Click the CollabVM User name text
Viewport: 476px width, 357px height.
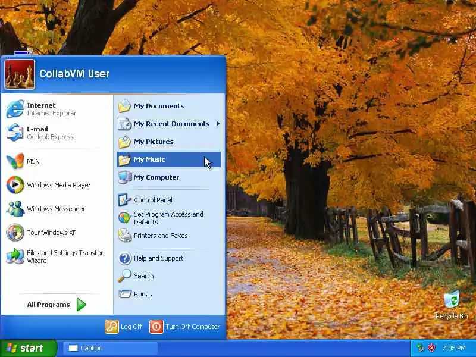[x=74, y=73]
